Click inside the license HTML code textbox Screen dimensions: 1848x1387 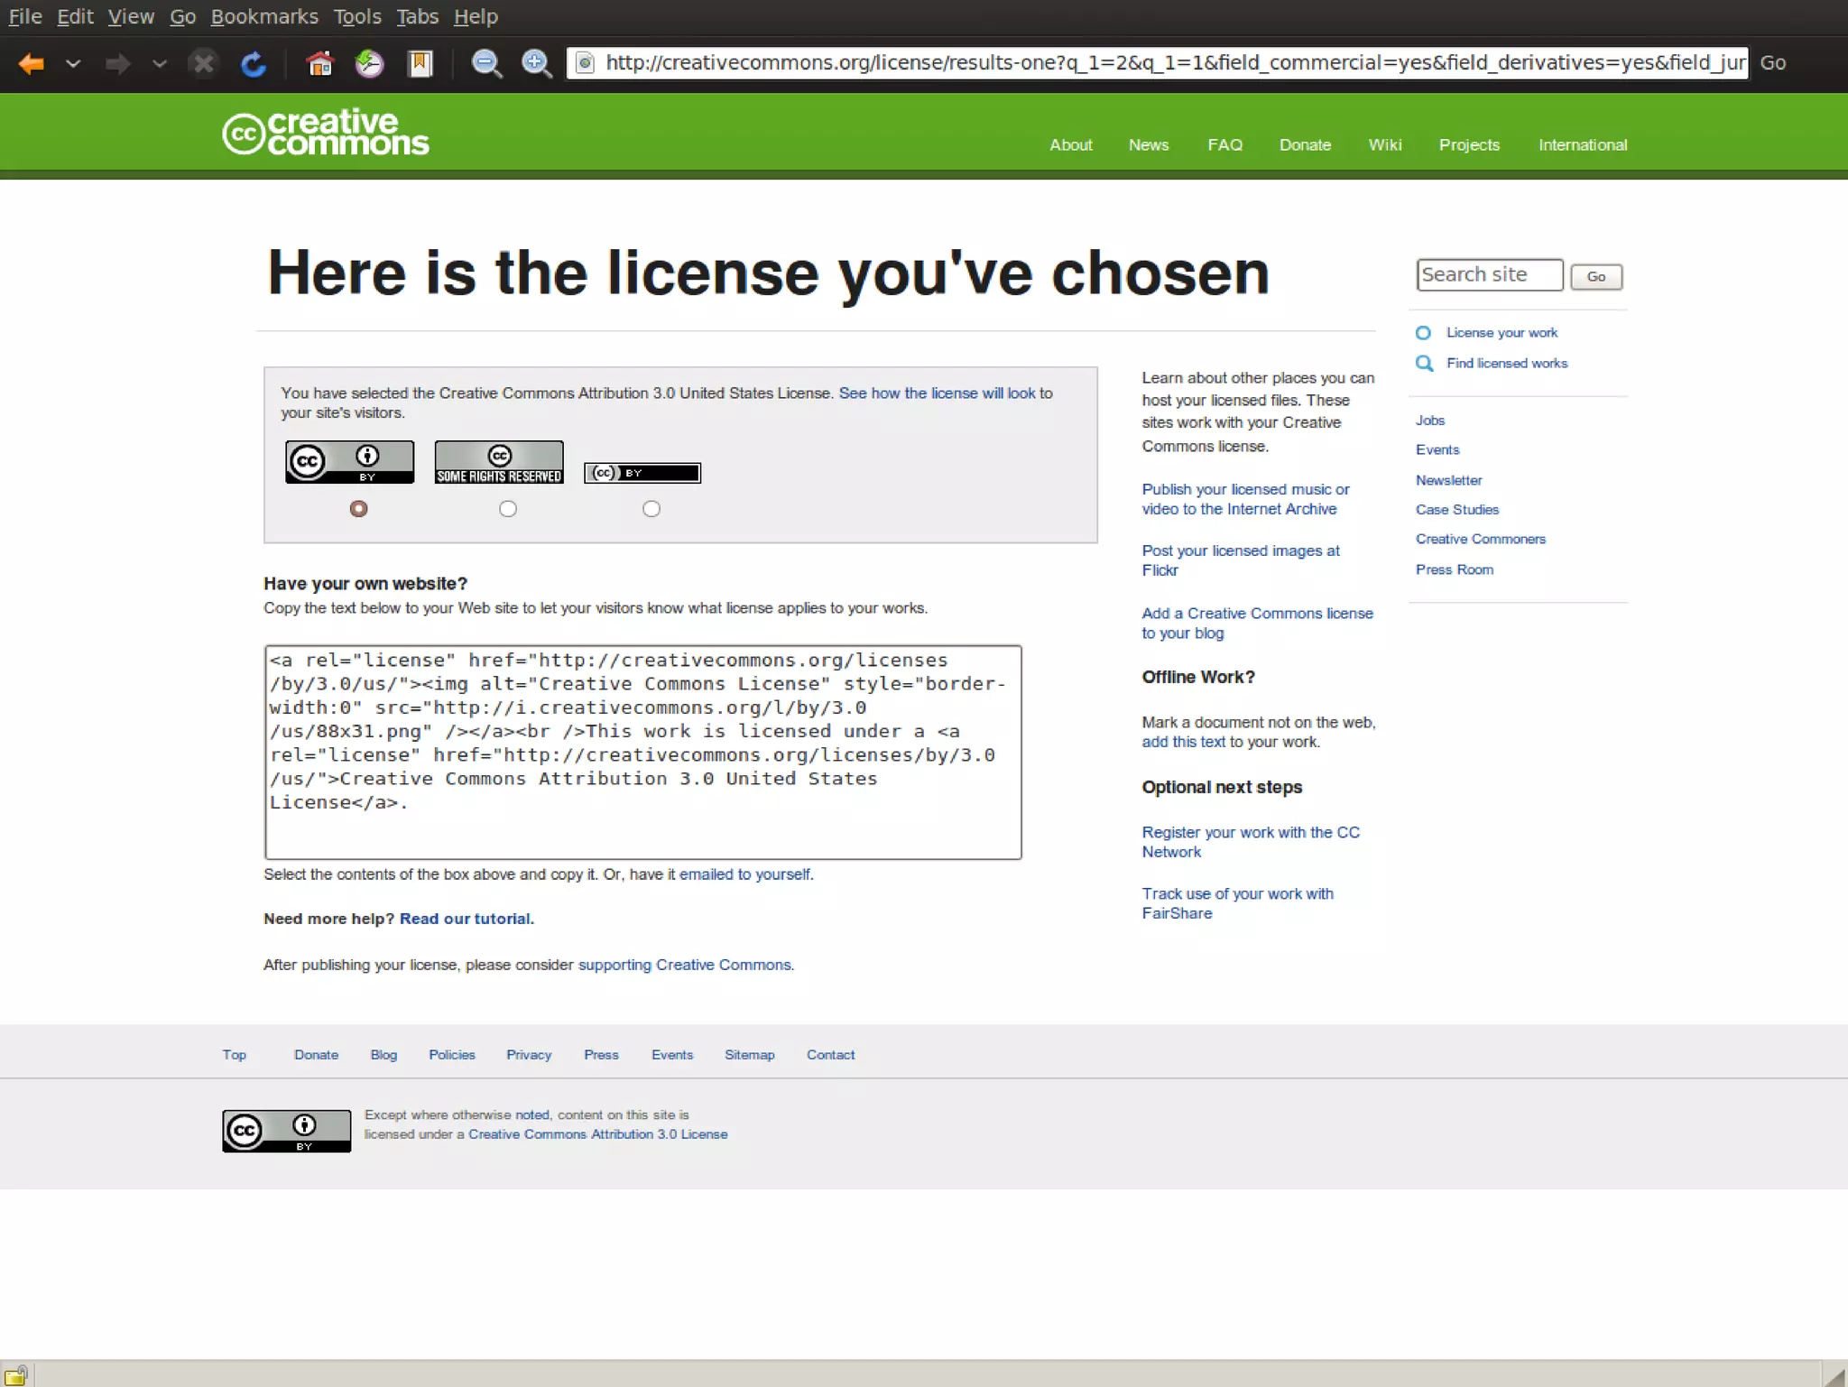tap(642, 751)
